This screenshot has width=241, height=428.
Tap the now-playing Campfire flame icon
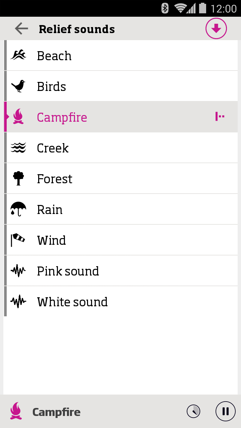coord(16,411)
